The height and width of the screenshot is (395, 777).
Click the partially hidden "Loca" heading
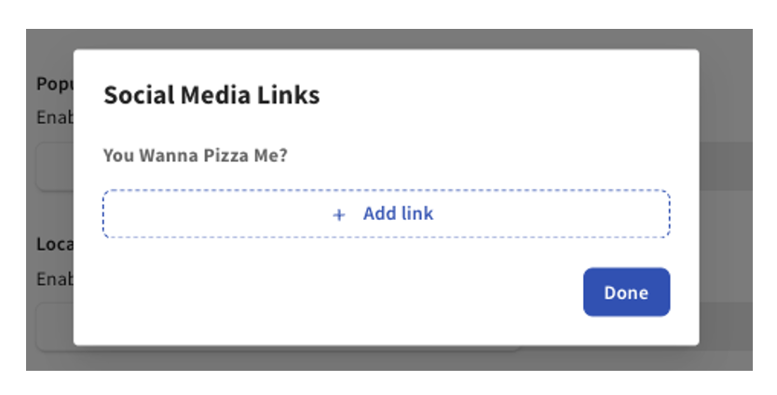point(54,245)
